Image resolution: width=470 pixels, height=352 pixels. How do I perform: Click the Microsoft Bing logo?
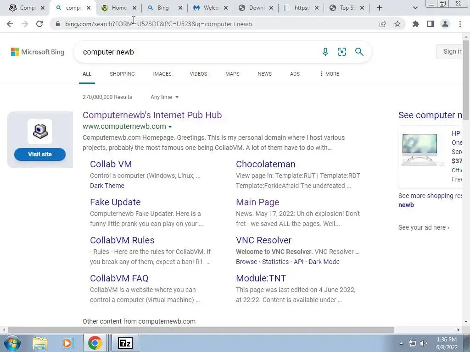pos(38,52)
